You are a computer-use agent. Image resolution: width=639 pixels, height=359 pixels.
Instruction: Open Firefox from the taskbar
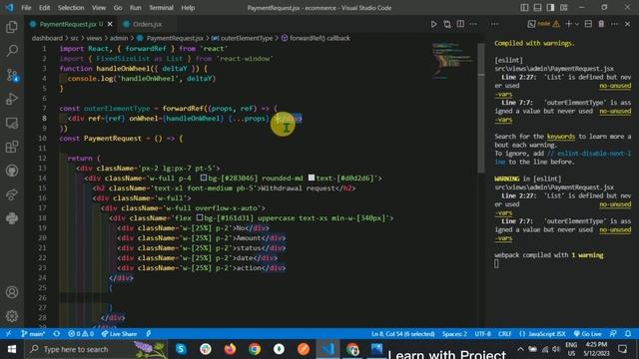[230, 349]
